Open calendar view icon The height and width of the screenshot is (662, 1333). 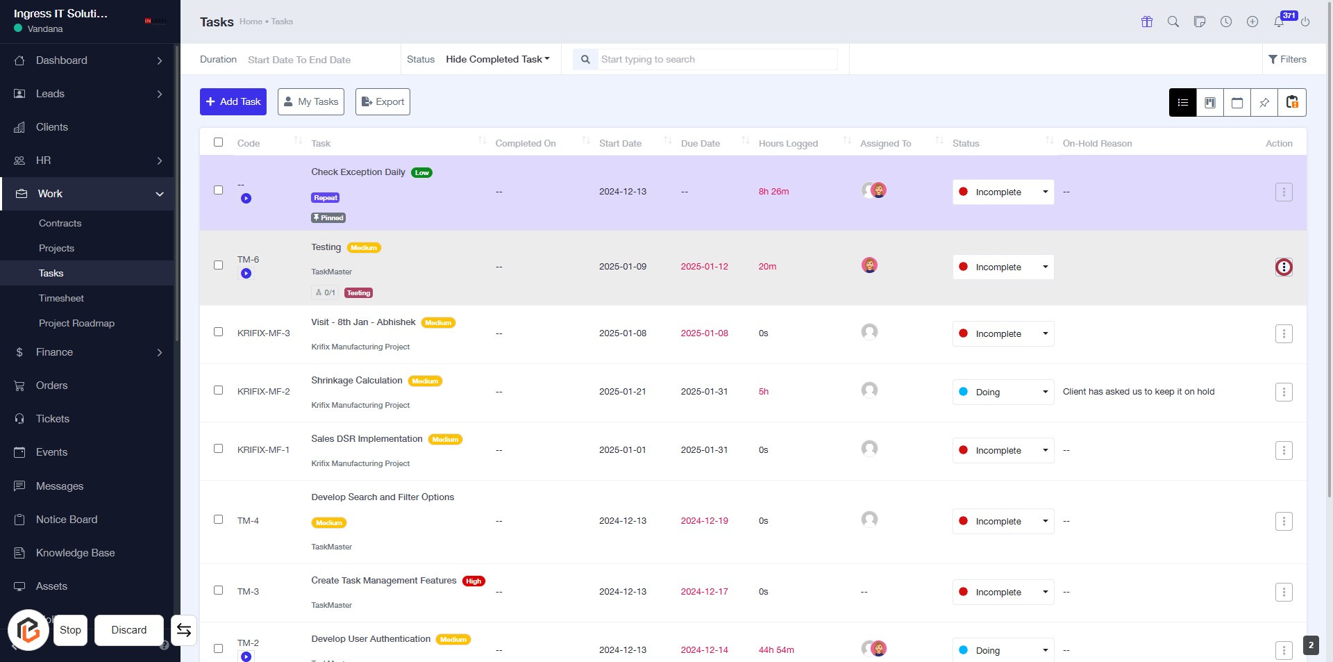(1236, 102)
